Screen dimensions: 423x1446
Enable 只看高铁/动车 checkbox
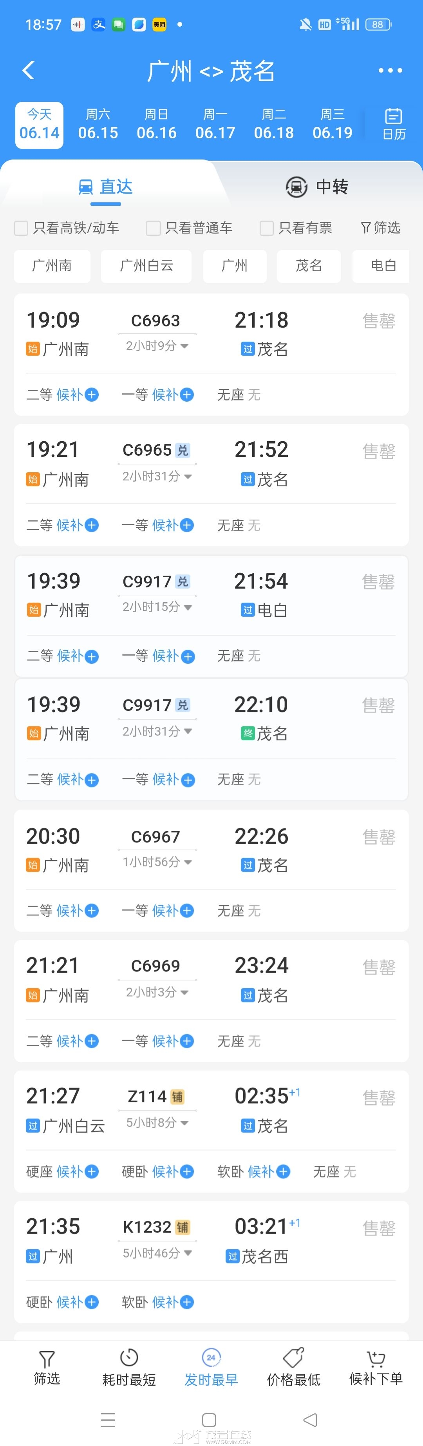(21, 228)
